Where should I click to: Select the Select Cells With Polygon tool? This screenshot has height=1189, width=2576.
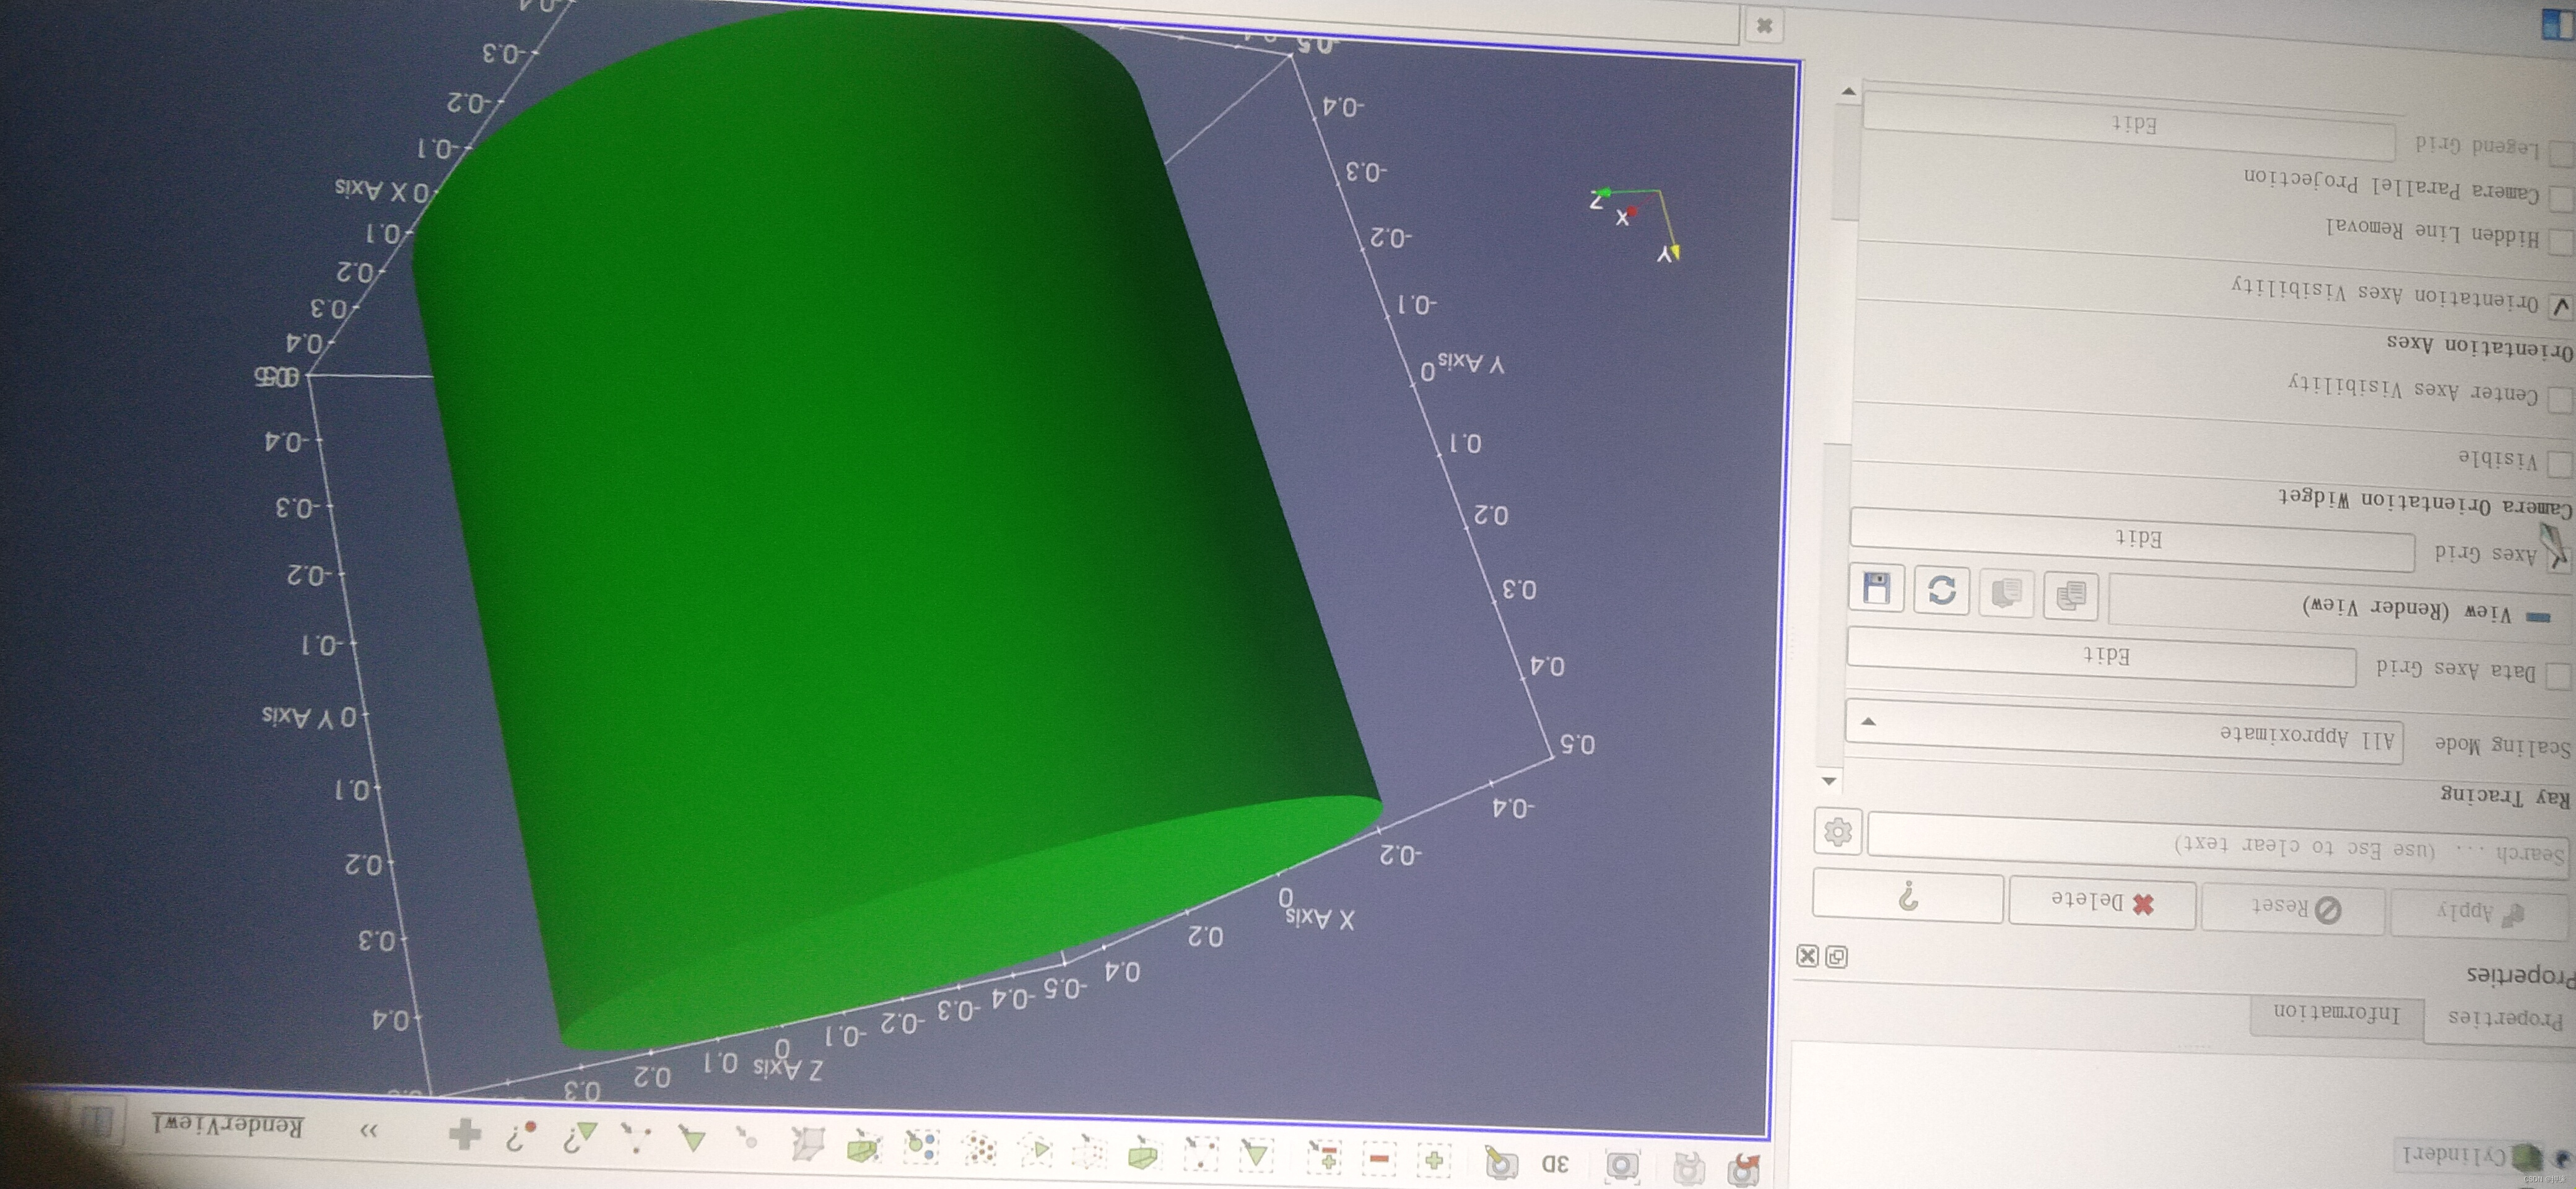click(1036, 1150)
